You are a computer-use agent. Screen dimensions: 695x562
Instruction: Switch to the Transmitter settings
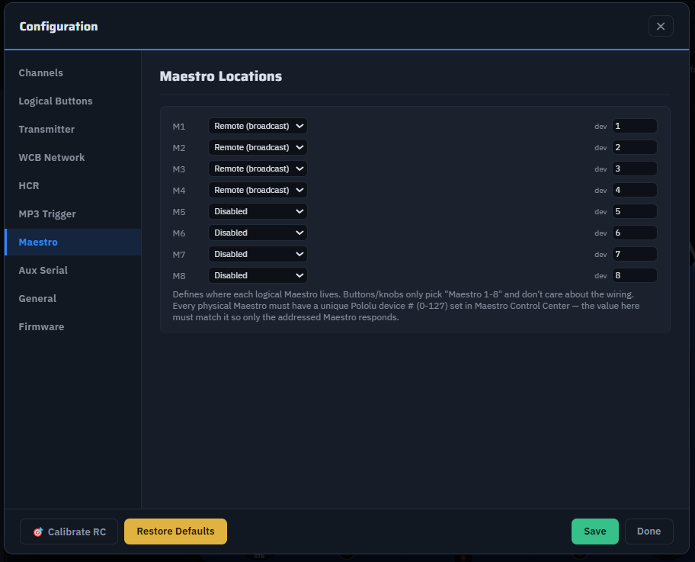(46, 129)
